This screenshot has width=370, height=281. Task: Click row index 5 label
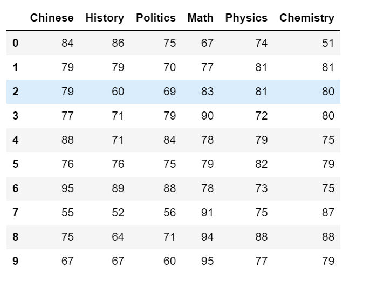click(15, 164)
